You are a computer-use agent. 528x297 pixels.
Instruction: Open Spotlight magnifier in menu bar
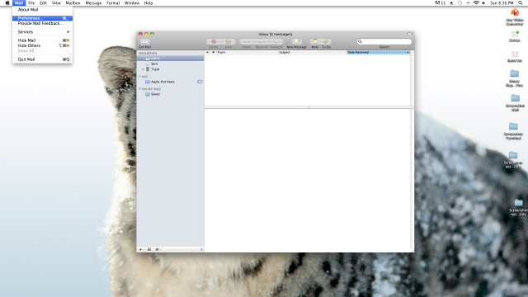click(x=521, y=2)
